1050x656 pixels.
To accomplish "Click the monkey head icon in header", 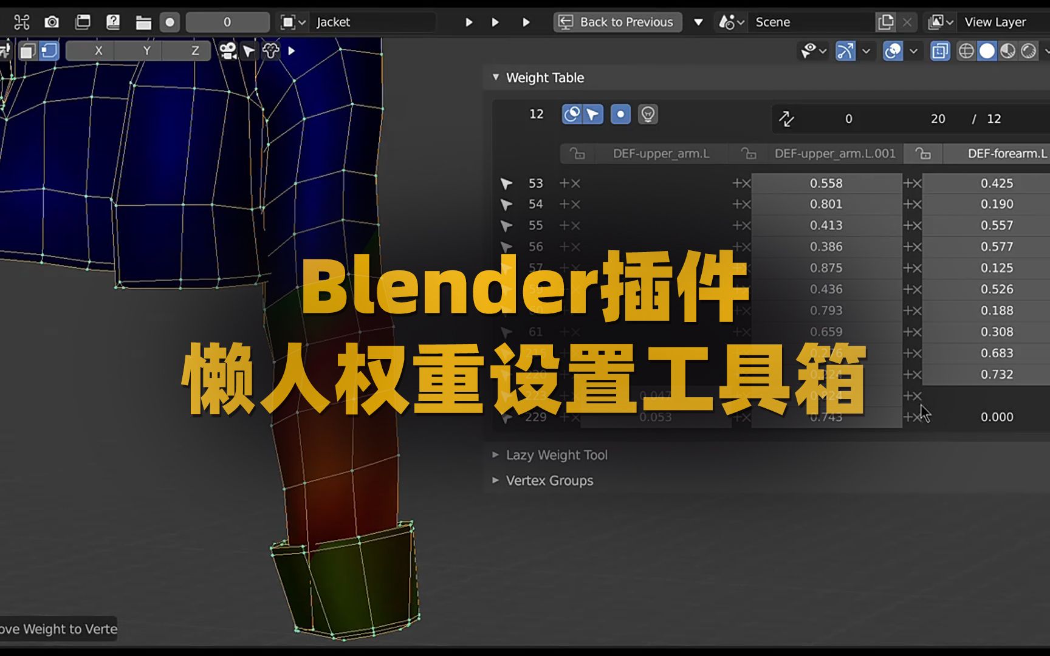I will (x=271, y=51).
